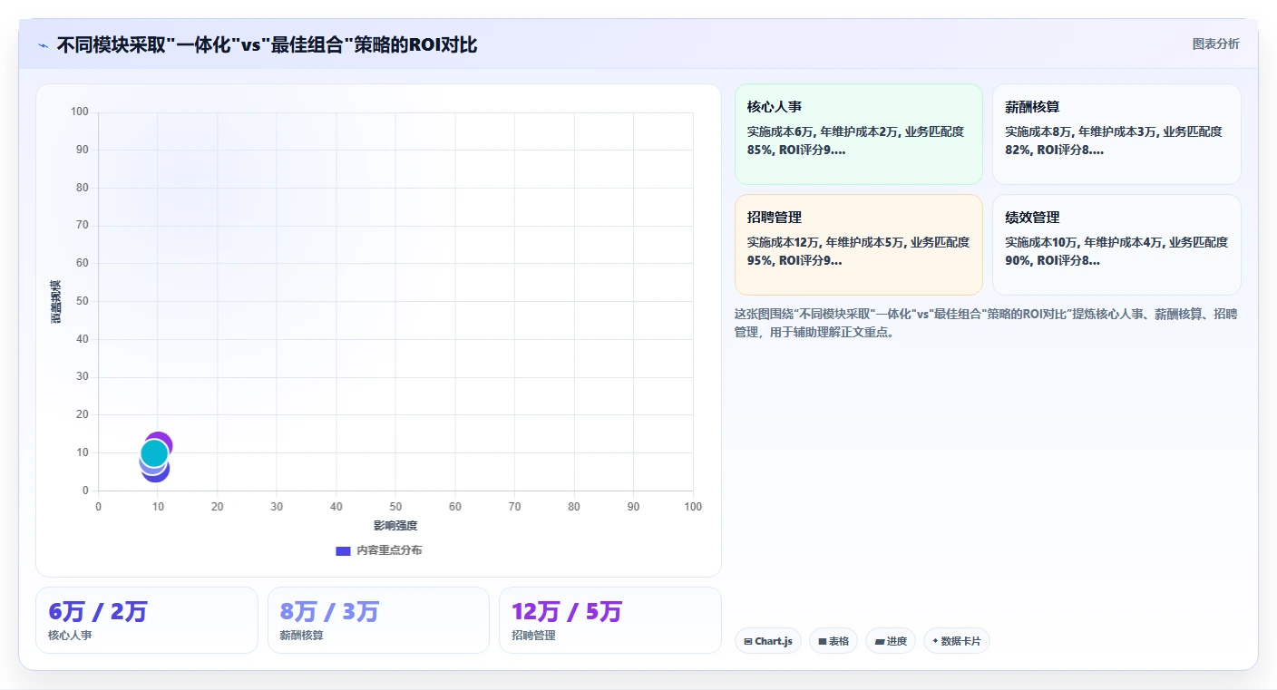This screenshot has height=690, width=1277.
Task: Click the text 实施成本12万 in 招聘管理 card
Action: coord(784,242)
